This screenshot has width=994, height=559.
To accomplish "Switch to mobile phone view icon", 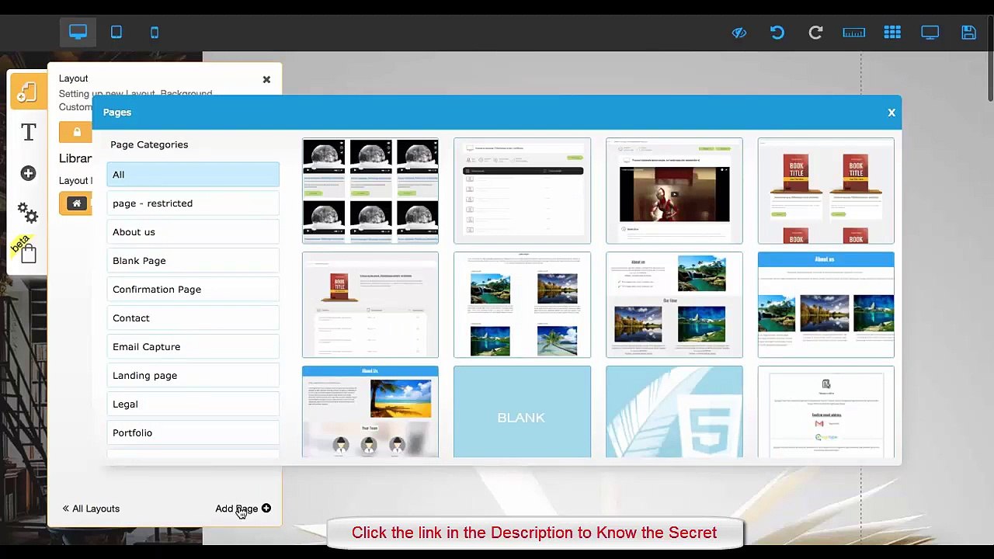I will click(x=155, y=33).
